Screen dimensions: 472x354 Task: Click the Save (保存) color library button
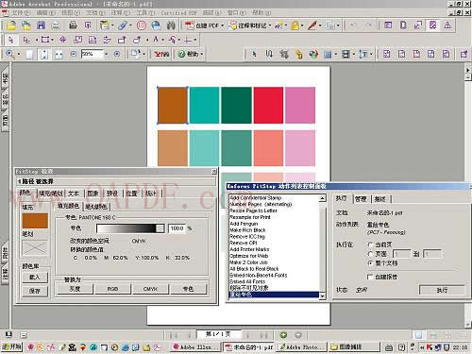coord(35,291)
